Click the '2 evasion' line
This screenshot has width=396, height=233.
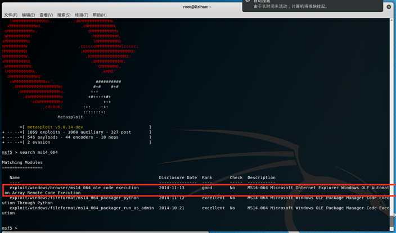39,142
